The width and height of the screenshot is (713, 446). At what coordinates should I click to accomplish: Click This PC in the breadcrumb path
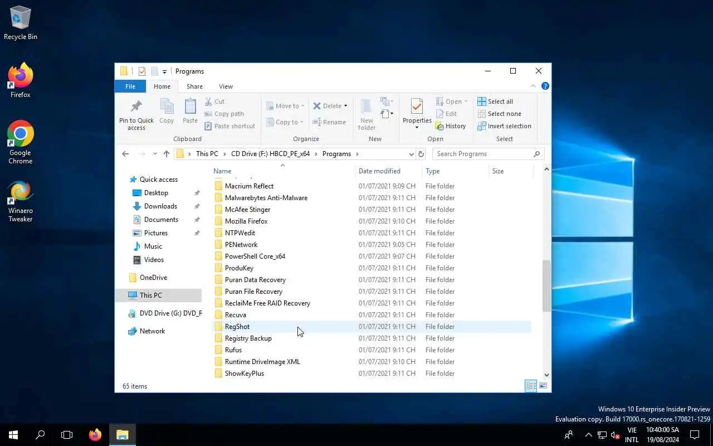tap(207, 154)
